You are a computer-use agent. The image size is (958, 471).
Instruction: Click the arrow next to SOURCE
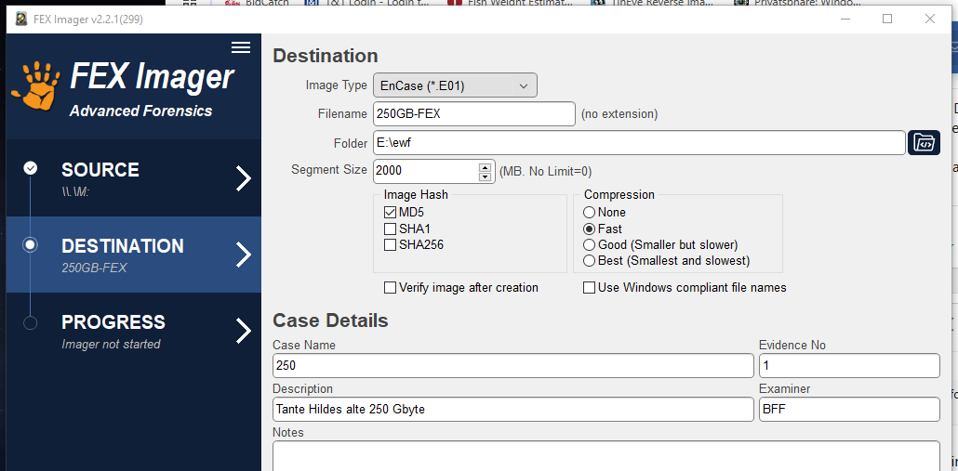coord(244,178)
